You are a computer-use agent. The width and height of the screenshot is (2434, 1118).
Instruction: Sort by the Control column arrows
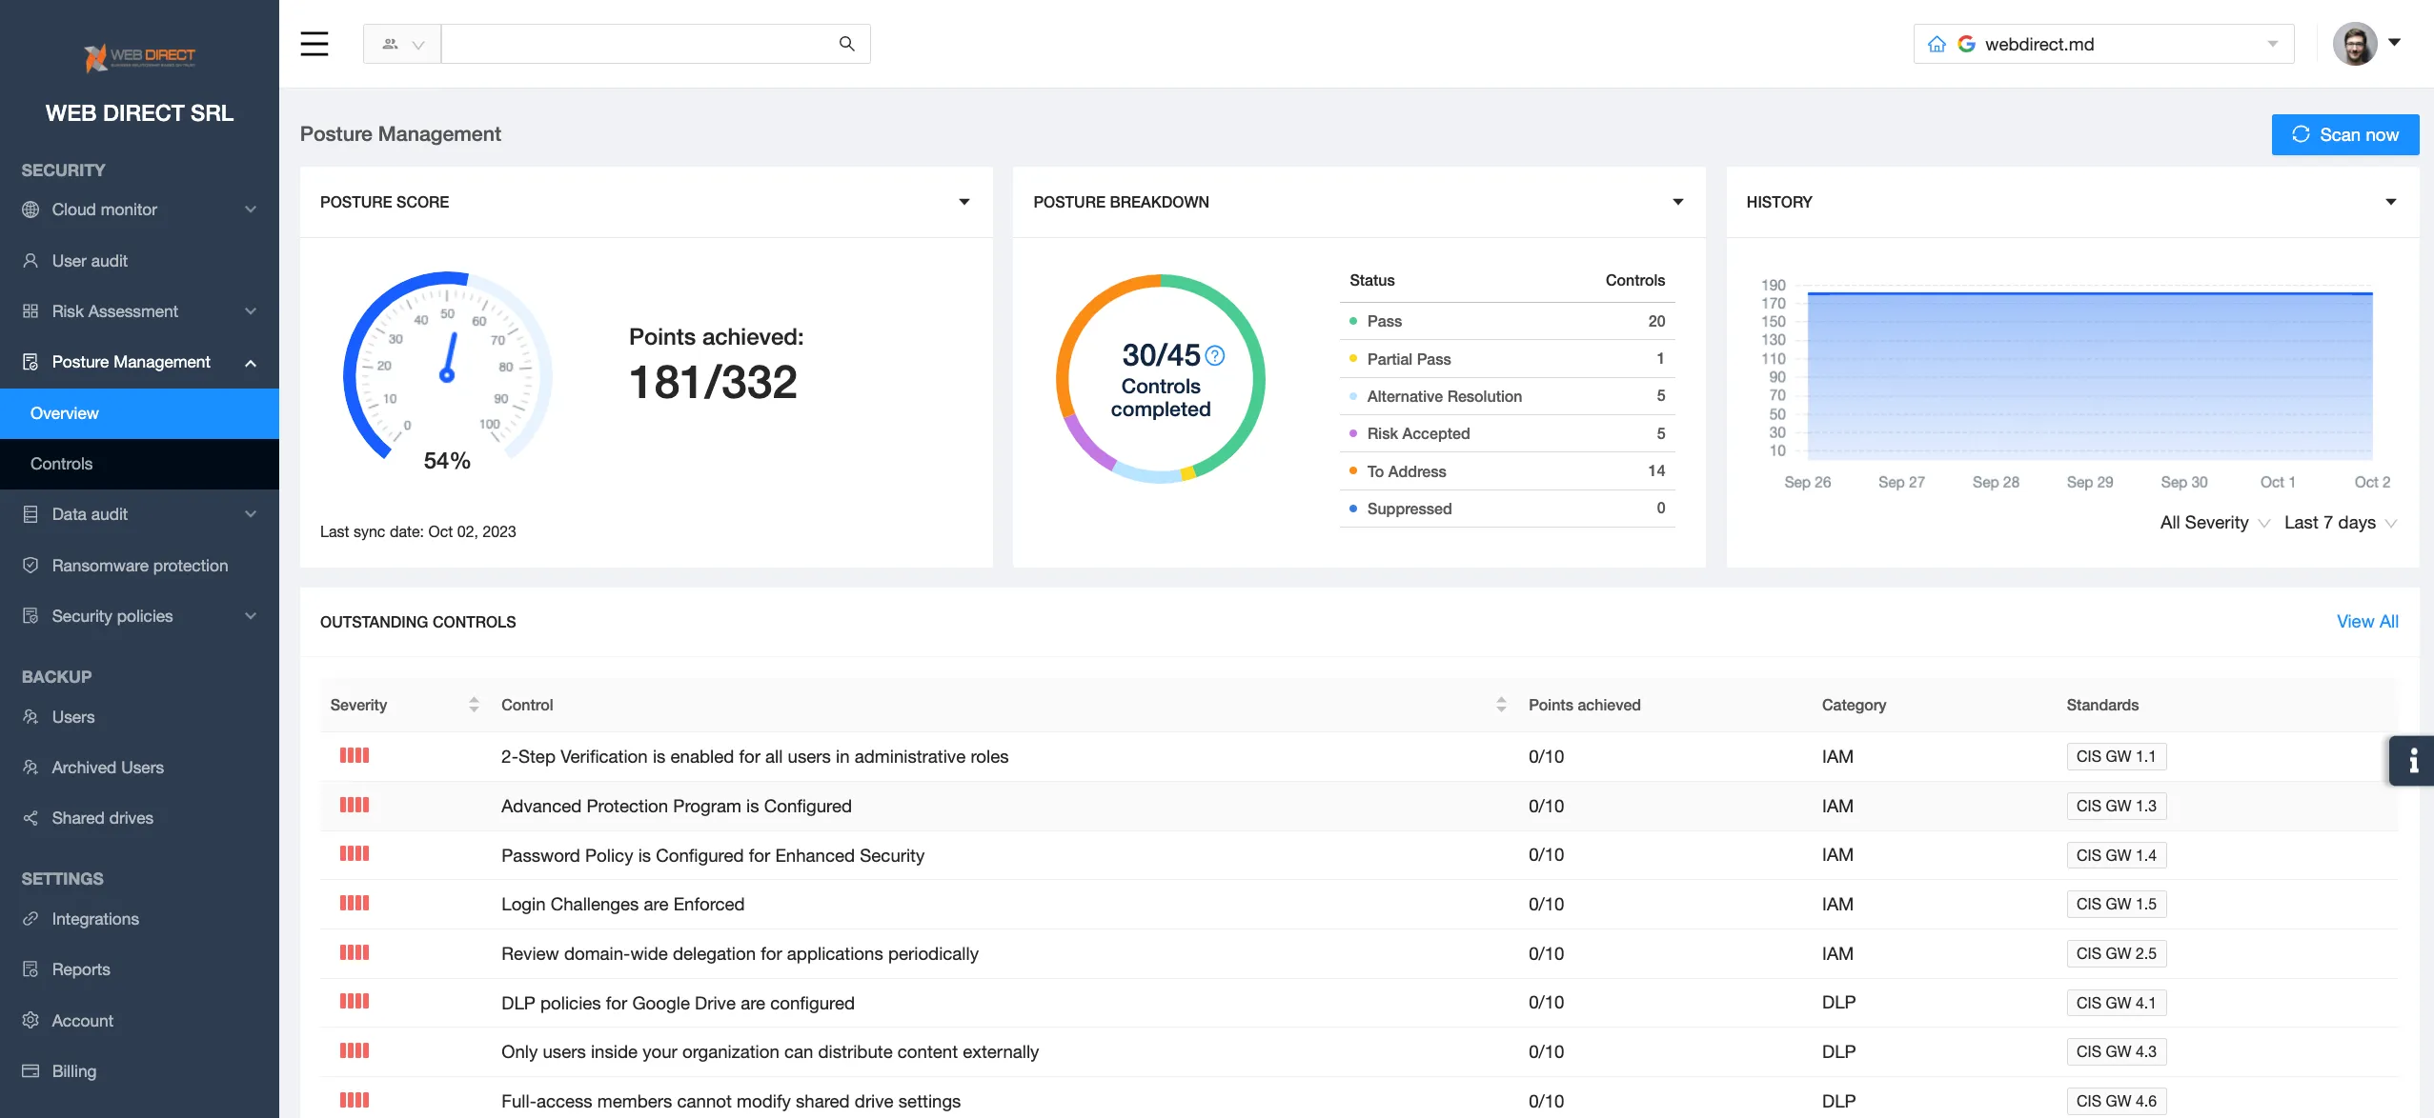(x=1501, y=705)
